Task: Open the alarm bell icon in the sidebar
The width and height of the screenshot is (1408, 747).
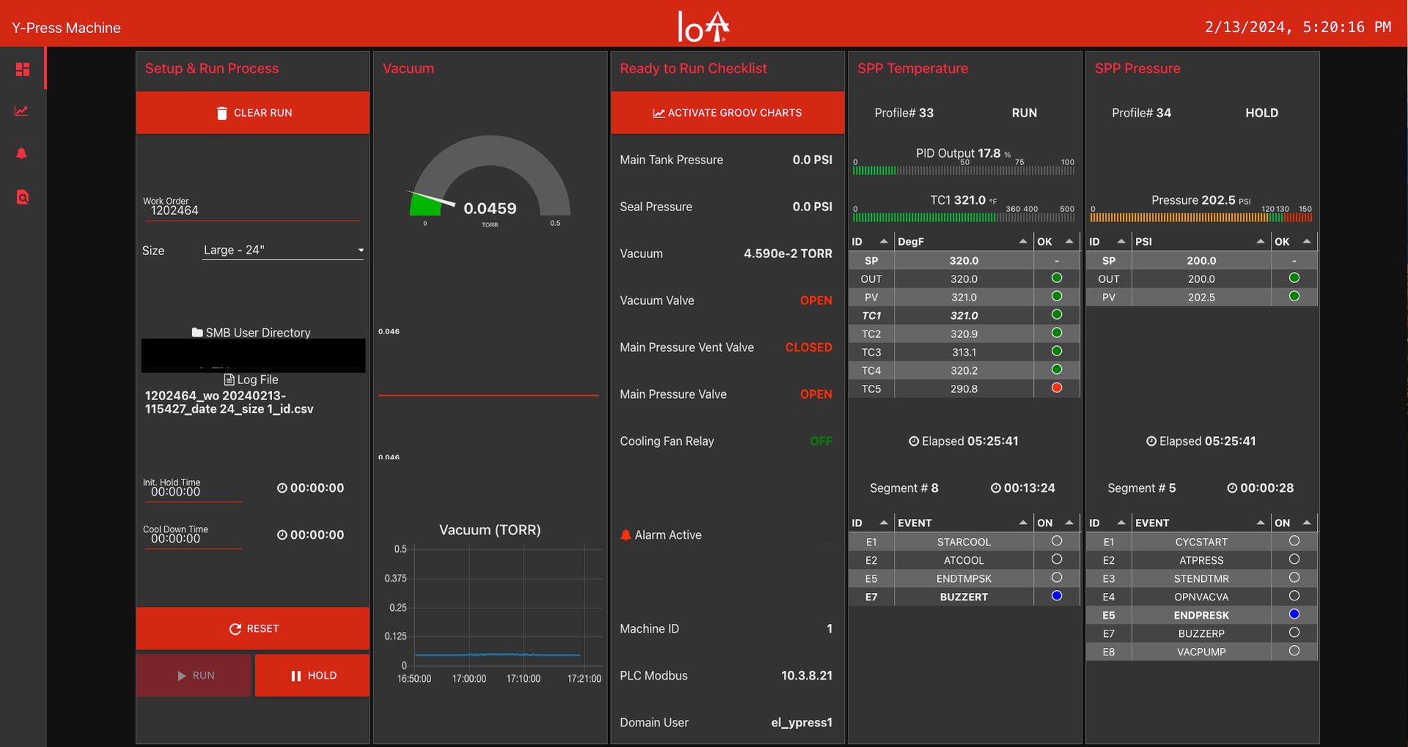Action: (21, 153)
